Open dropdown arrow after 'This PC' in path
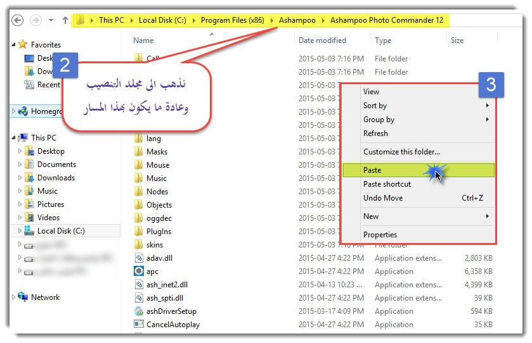The image size is (532, 343). pyautogui.click(x=132, y=20)
